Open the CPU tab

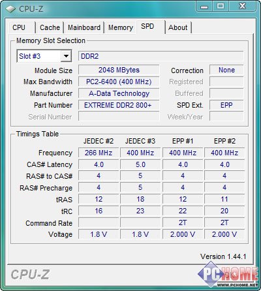(x=22, y=27)
